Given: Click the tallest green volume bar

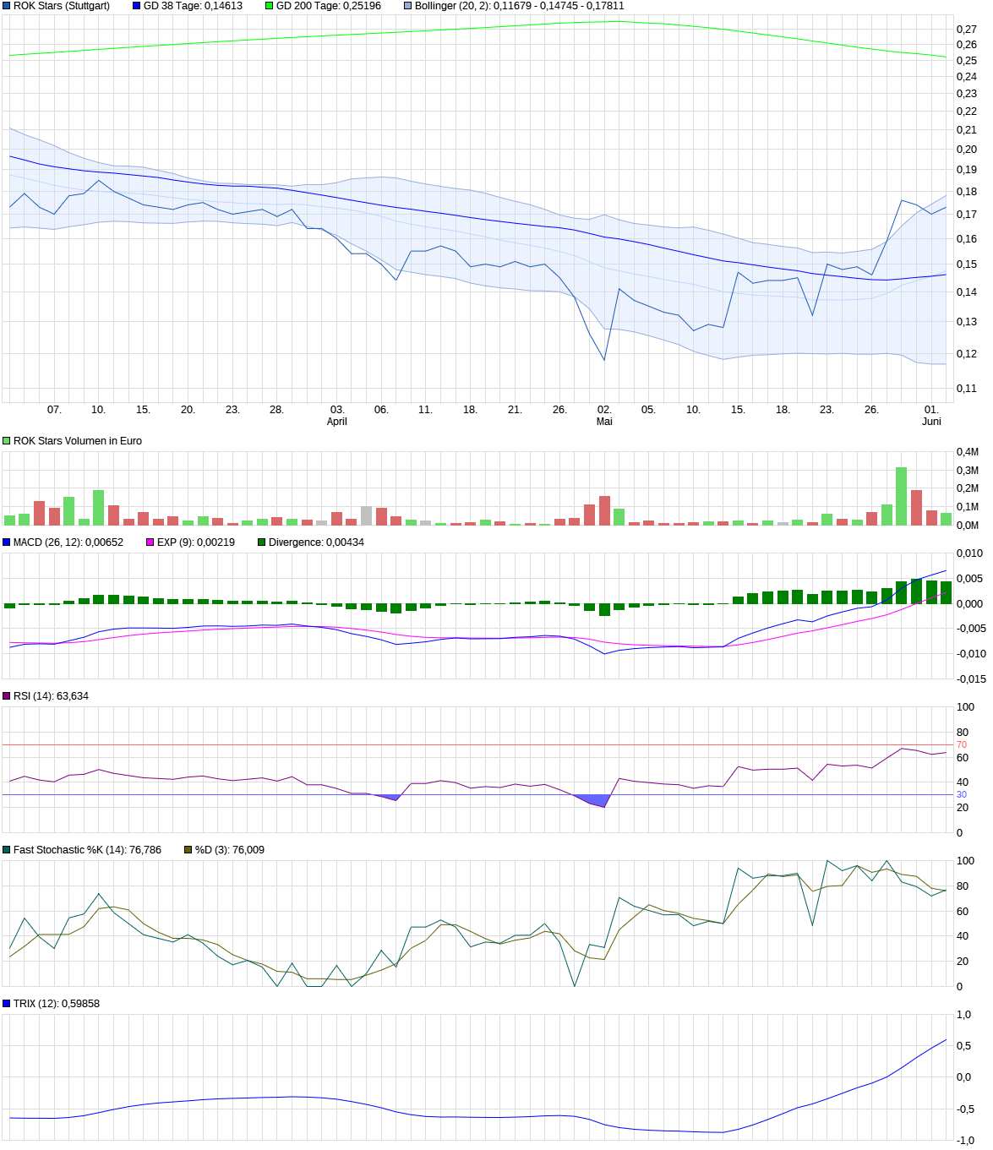Looking at the screenshot, I should click(x=901, y=496).
